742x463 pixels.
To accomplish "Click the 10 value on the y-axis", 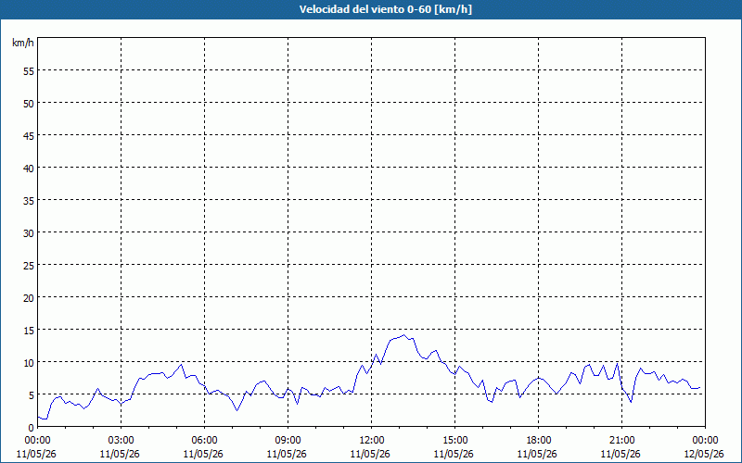I will 29,362.
